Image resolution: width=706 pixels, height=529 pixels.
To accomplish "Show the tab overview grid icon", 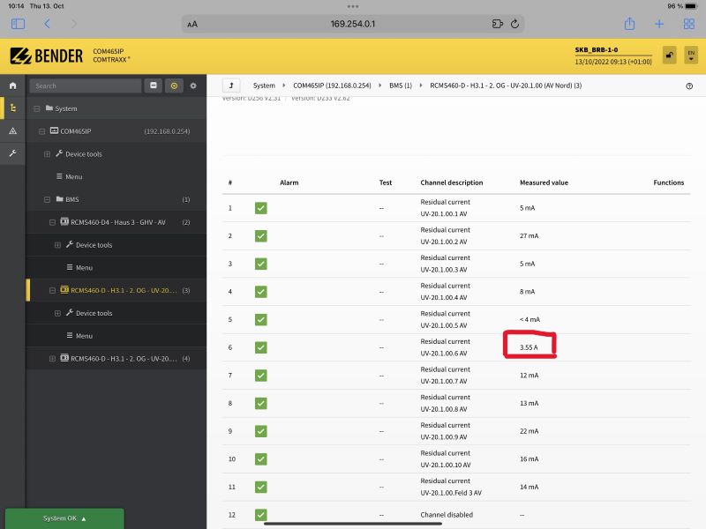I will [689, 24].
